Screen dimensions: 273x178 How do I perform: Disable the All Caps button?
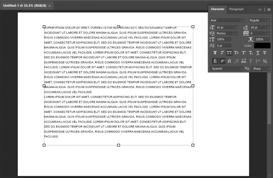[229, 53]
